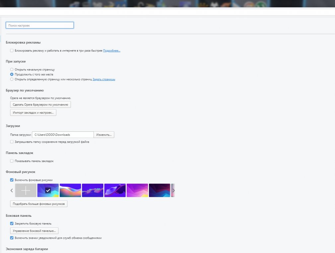
Task: Focus the Поиск настроек search field
Action: pos(40,25)
